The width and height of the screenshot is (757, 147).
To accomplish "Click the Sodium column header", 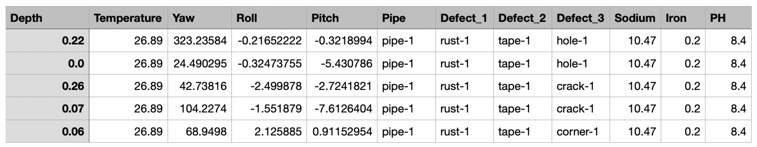I will (635, 18).
